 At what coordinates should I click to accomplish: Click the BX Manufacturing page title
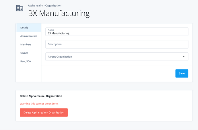click(x=59, y=13)
